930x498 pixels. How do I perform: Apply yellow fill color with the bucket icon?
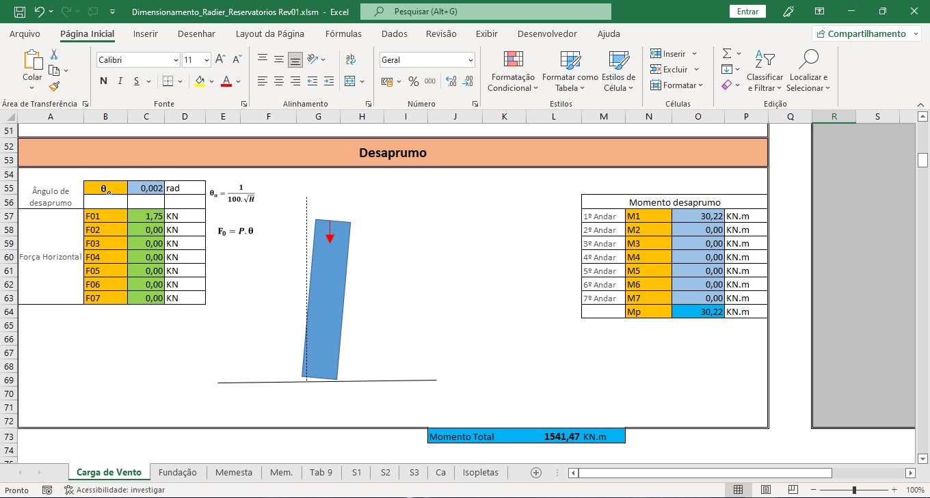tap(200, 81)
